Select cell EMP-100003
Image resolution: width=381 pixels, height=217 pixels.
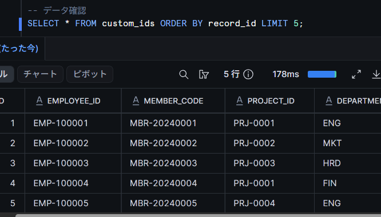click(x=73, y=163)
